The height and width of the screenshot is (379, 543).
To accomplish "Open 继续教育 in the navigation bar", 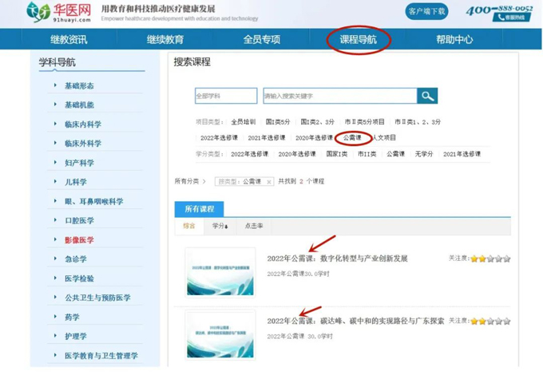I will click(164, 39).
